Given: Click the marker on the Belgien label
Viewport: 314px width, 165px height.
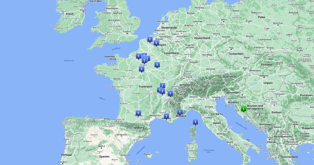Looking at the screenshot, I should 156,43.
